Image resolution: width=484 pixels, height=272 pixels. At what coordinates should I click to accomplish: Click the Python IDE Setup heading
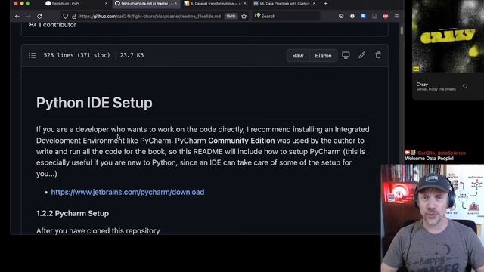pyautogui.click(x=94, y=103)
